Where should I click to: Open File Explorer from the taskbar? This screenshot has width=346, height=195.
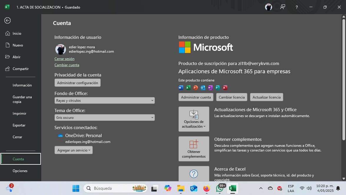tap(181, 189)
